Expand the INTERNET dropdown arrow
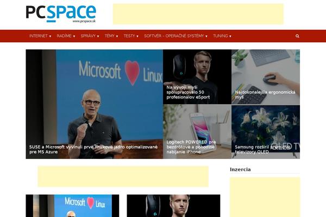Screen dimensions: 326x217 tap(50, 36)
